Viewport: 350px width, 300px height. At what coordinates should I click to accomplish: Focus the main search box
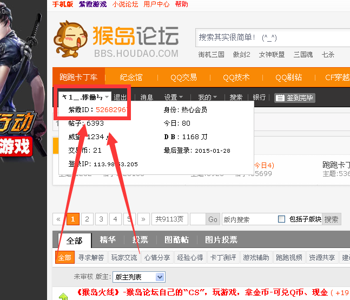pos(273,37)
